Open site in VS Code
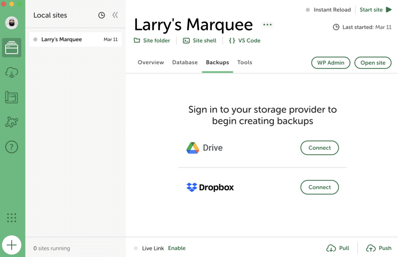 pyautogui.click(x=244, y=41)
